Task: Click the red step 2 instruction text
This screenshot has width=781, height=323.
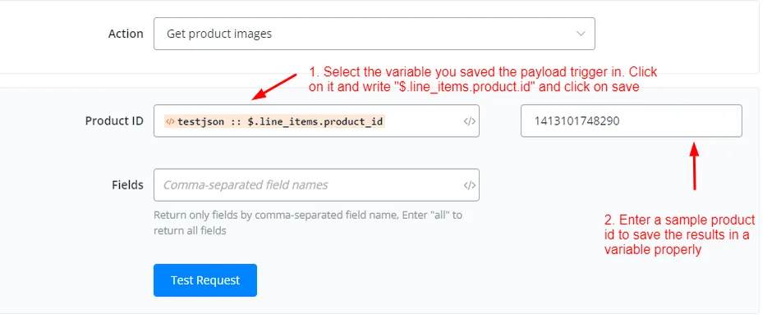Action: (x=679, y=234)
